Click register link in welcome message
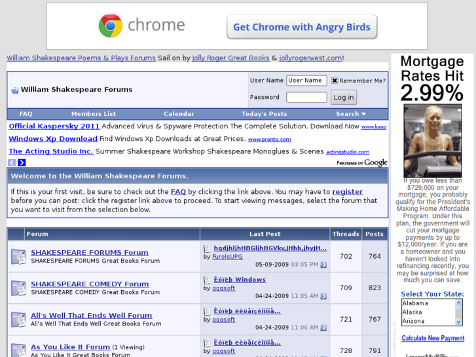The width and height of the screenshot is (476, 357). coord(348,192)
